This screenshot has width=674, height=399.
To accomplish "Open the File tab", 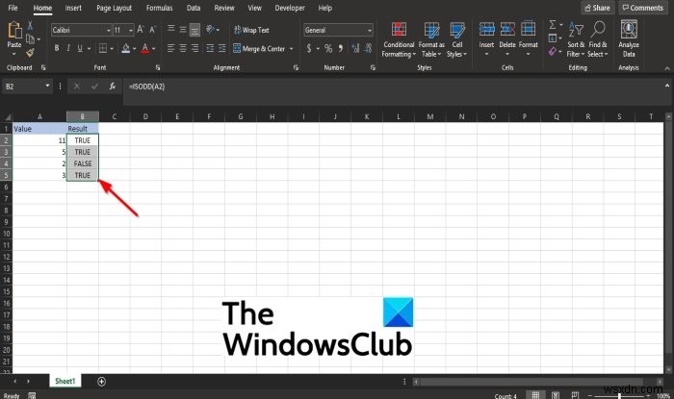I will [13, 8].
